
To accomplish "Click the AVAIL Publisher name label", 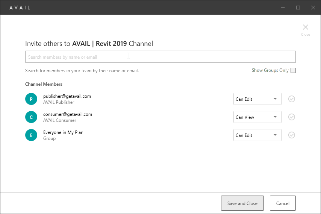I will 59,102.
